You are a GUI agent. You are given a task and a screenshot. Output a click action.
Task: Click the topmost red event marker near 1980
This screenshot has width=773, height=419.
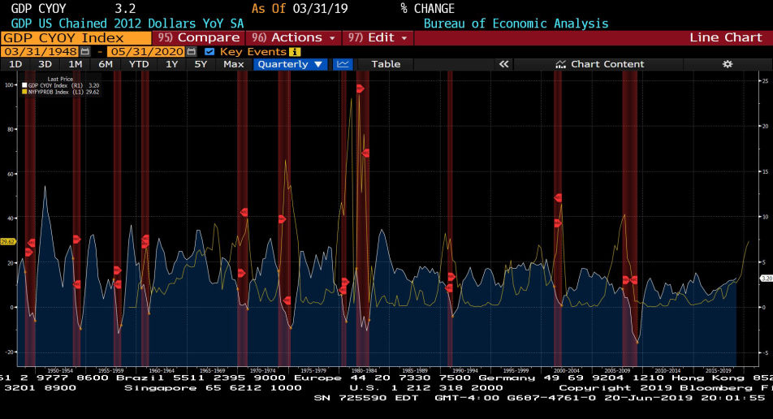tap(360, 89)
